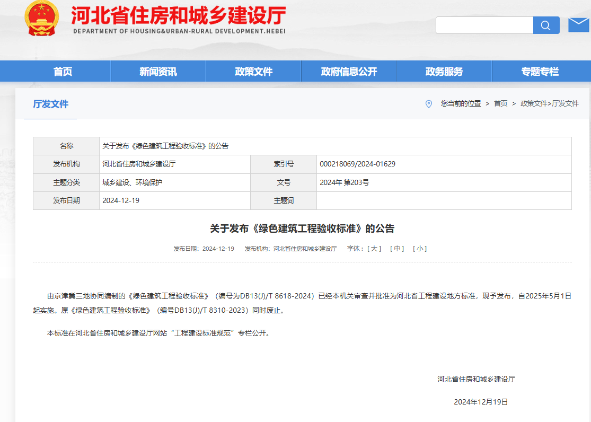Open 政府信息公开 navigation item

[349, 72]
